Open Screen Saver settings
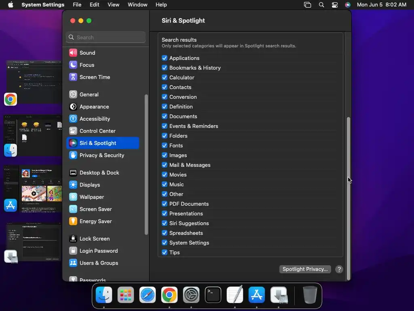414x311 pixels. 103,209
